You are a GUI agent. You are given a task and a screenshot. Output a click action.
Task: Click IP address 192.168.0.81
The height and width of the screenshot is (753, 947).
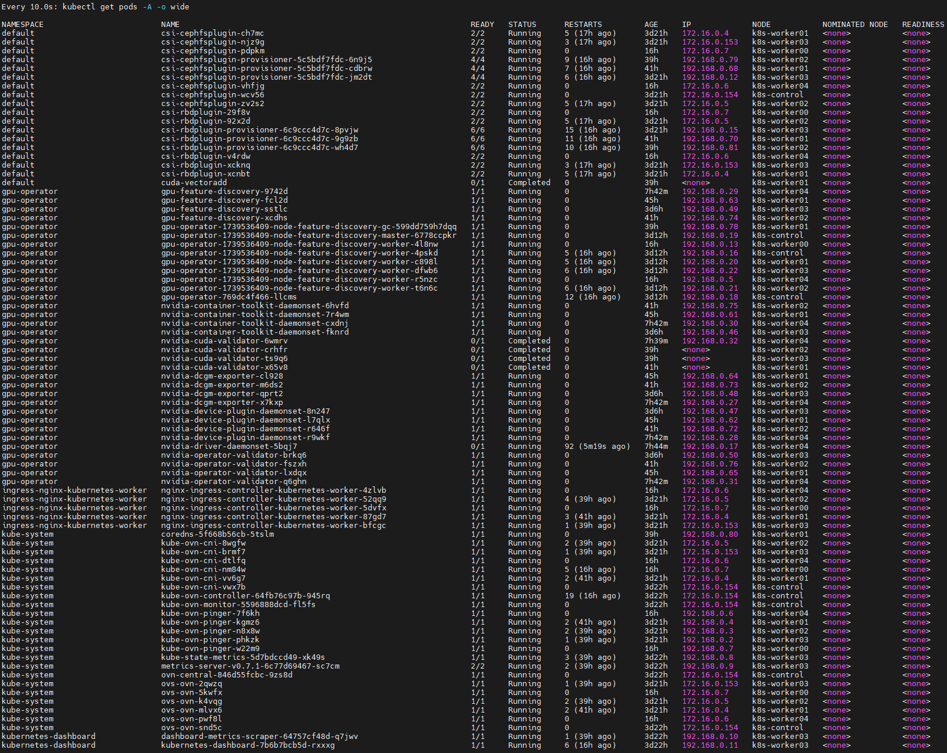(x=710, y=148)
